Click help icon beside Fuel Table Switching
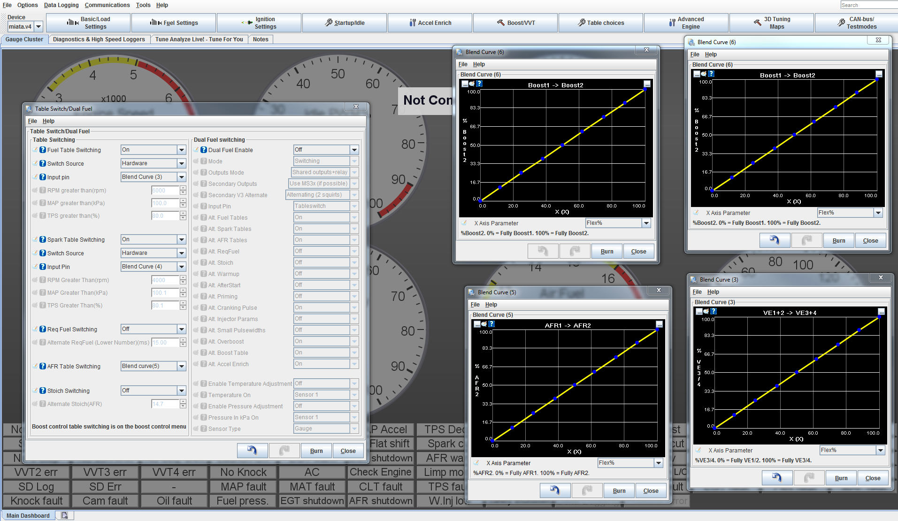The height and width of the screenshot is (521, 898). pyautogui.click(x=43, y=150)
